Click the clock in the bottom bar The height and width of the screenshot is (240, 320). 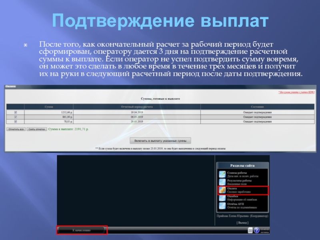(265, 230)
